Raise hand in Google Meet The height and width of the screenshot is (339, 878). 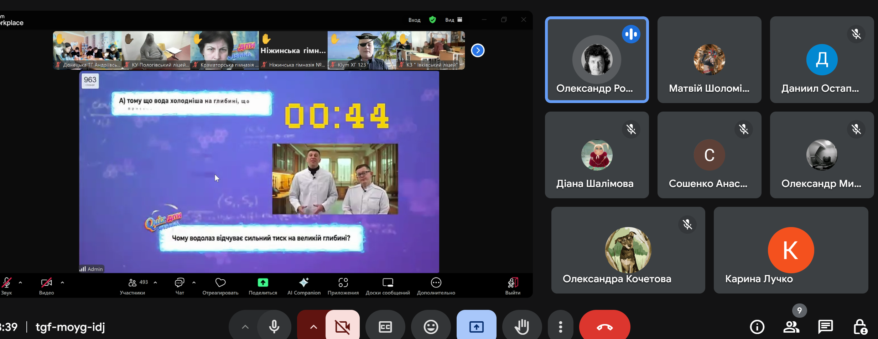click(x=522, y=327)
